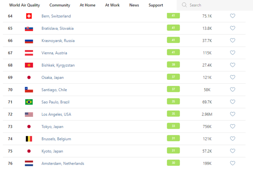
Task: Open the Community menu
Action: (x=60, y=5)
